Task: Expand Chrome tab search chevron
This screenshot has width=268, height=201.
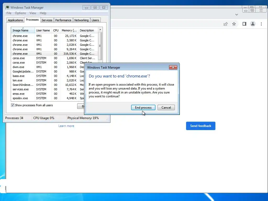Action: (237, 15)
